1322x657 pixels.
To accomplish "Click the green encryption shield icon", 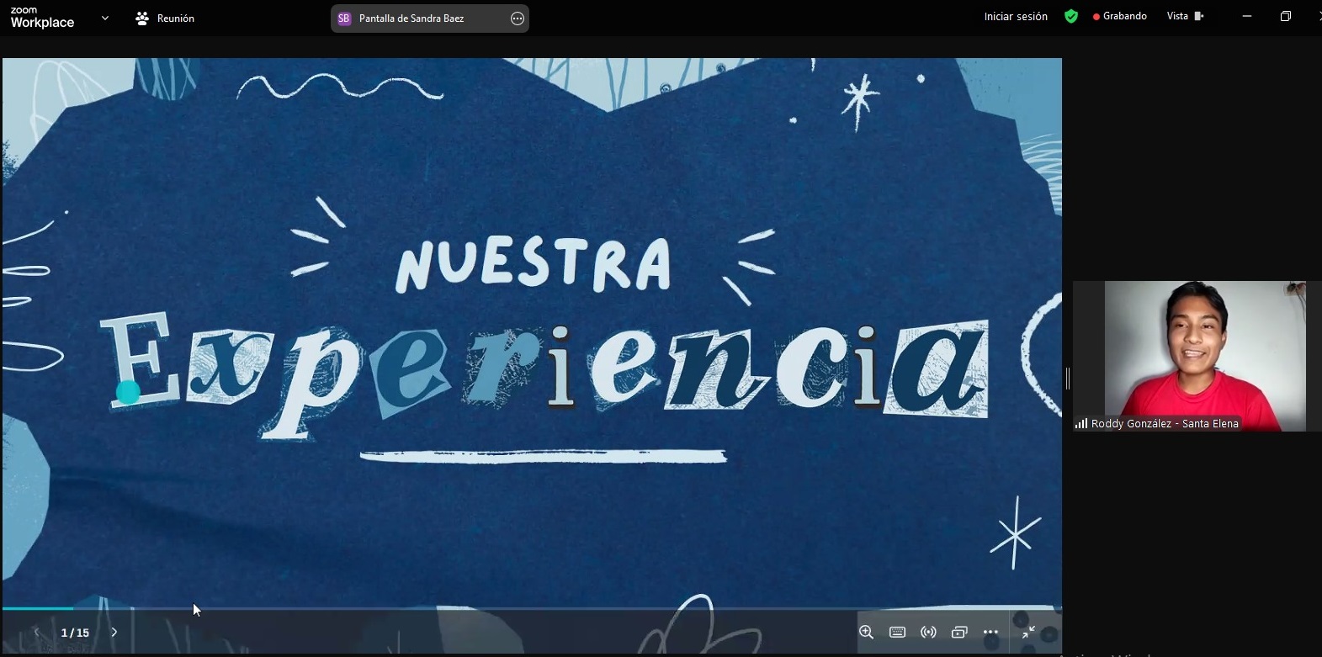I will pos(1071,17).
